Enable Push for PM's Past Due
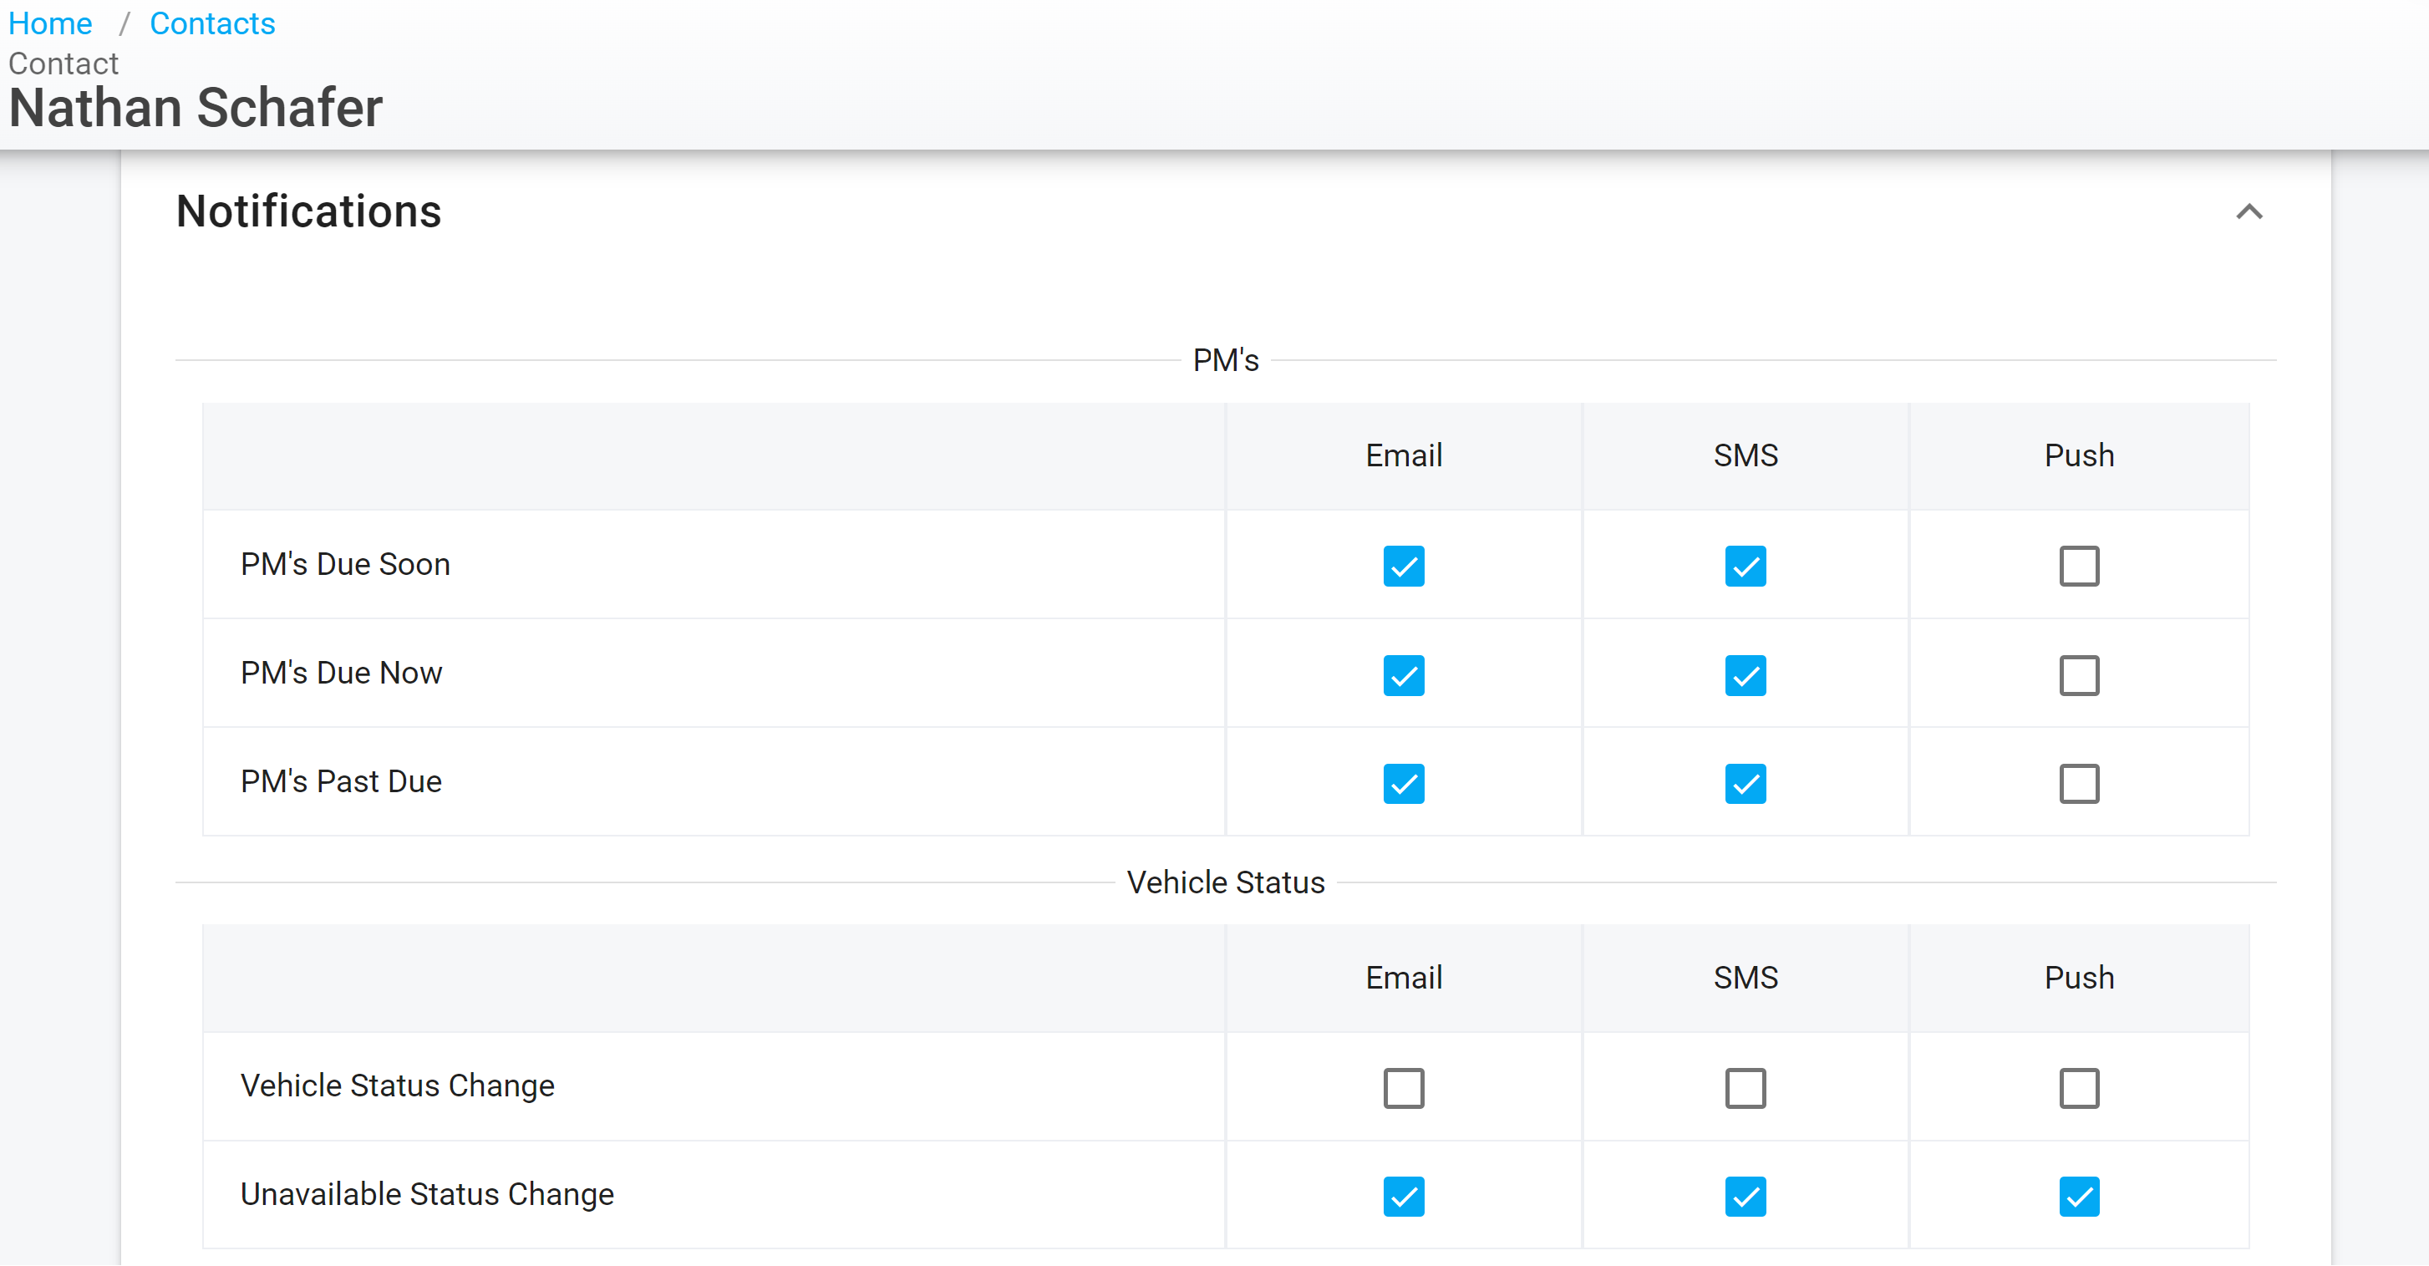Image resolution: width=2429 pixels, height=1266 pixels. tap(2078, 784)
